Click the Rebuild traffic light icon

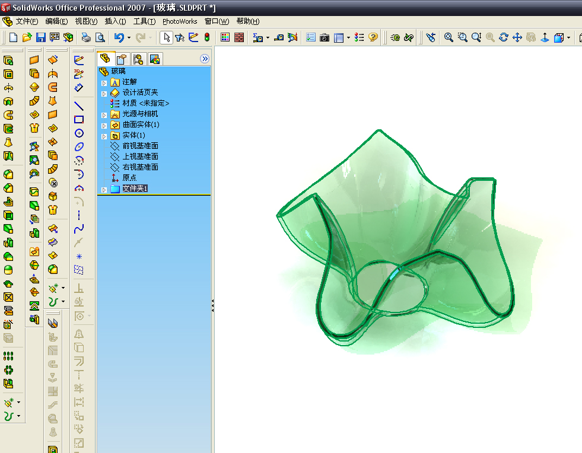[x=206, y=37]
